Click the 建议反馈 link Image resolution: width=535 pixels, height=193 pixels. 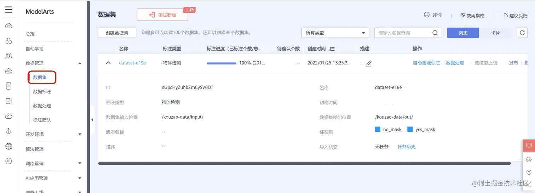coord(516,16)
